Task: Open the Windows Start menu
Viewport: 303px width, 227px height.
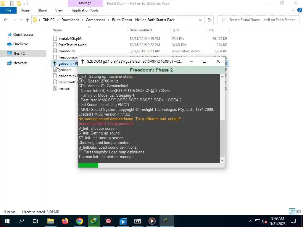Action: (x=7, y=221)
